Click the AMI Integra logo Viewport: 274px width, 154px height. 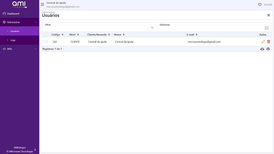[x=19, y=4]
